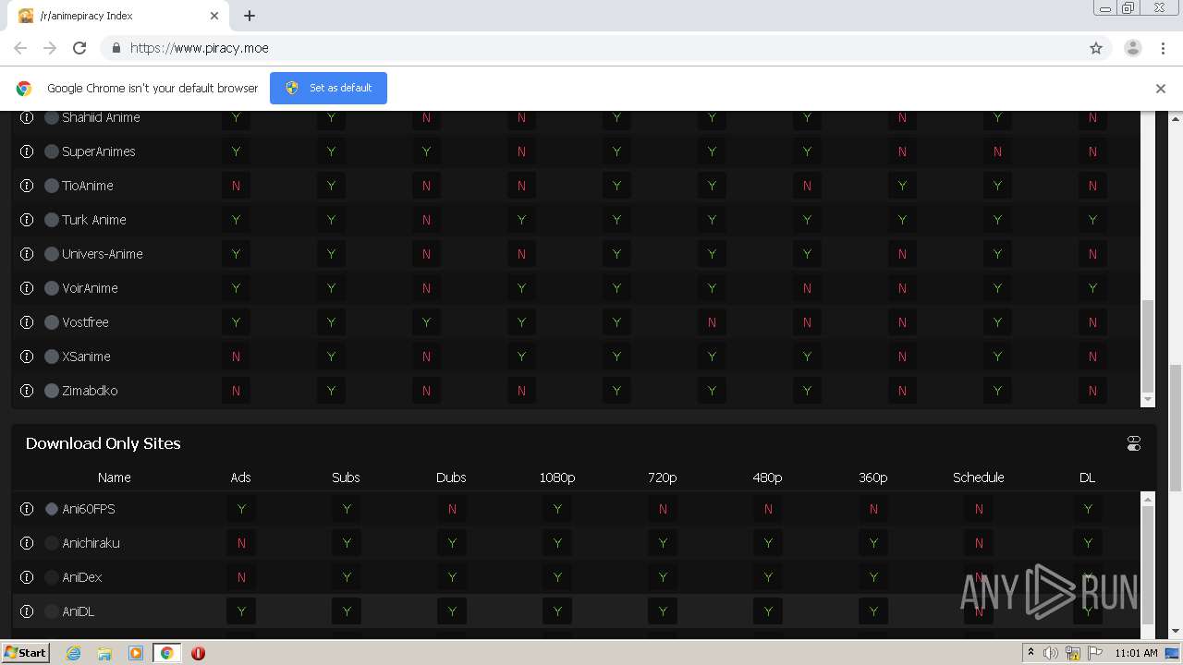Open info icon for SuperAnimes
The height and width of the screenshot is (665, 1183).
[x=27, y=151]
